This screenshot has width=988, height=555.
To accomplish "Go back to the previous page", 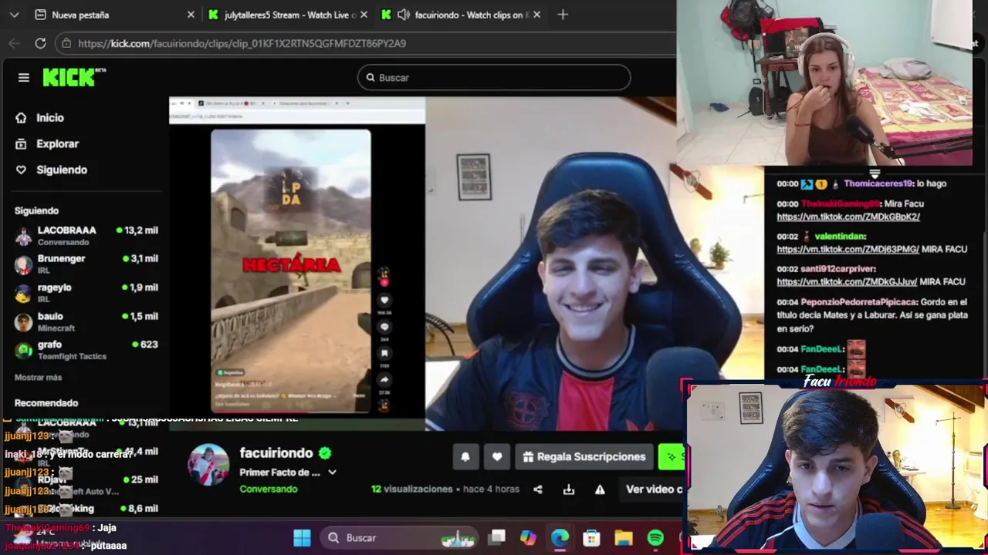I will (x=14, y=43).
